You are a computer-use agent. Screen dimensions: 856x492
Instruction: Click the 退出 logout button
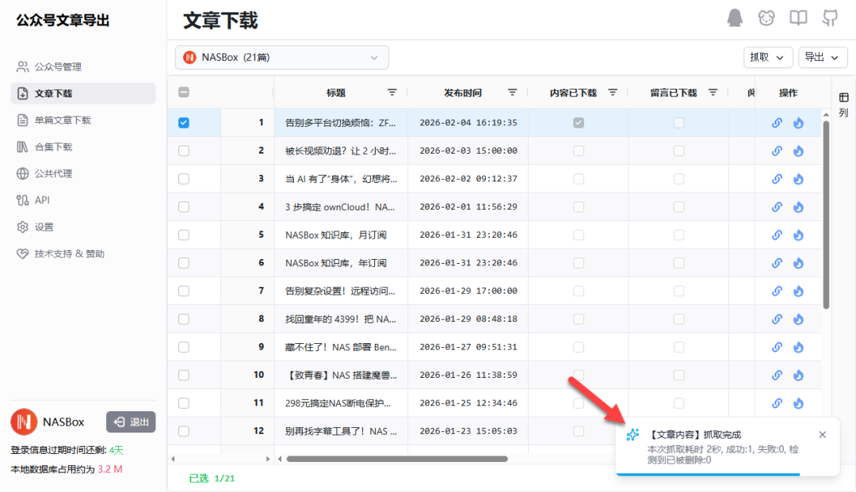click(132, 421)
